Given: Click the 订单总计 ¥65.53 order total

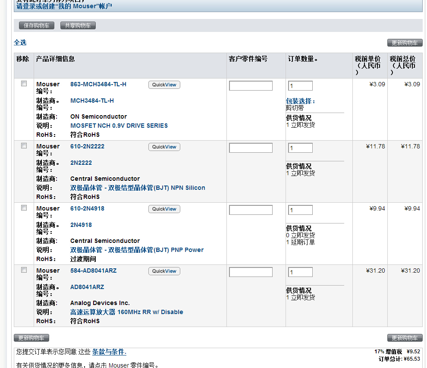Looking at the screenshot, I should pyautogui.click(x=399, y=359).
